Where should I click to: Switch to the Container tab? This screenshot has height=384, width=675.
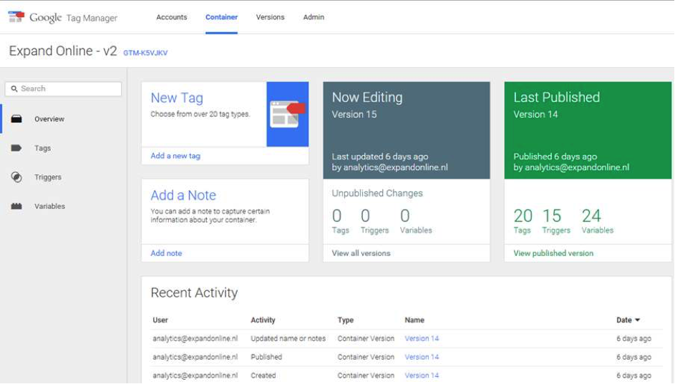click(x=221, y=17)
